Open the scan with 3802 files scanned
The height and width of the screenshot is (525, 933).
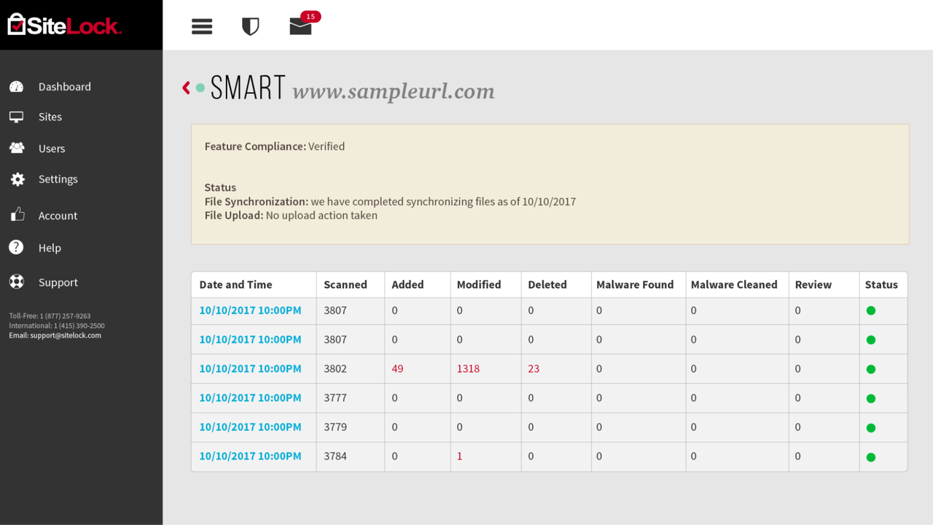pos(250,369)
